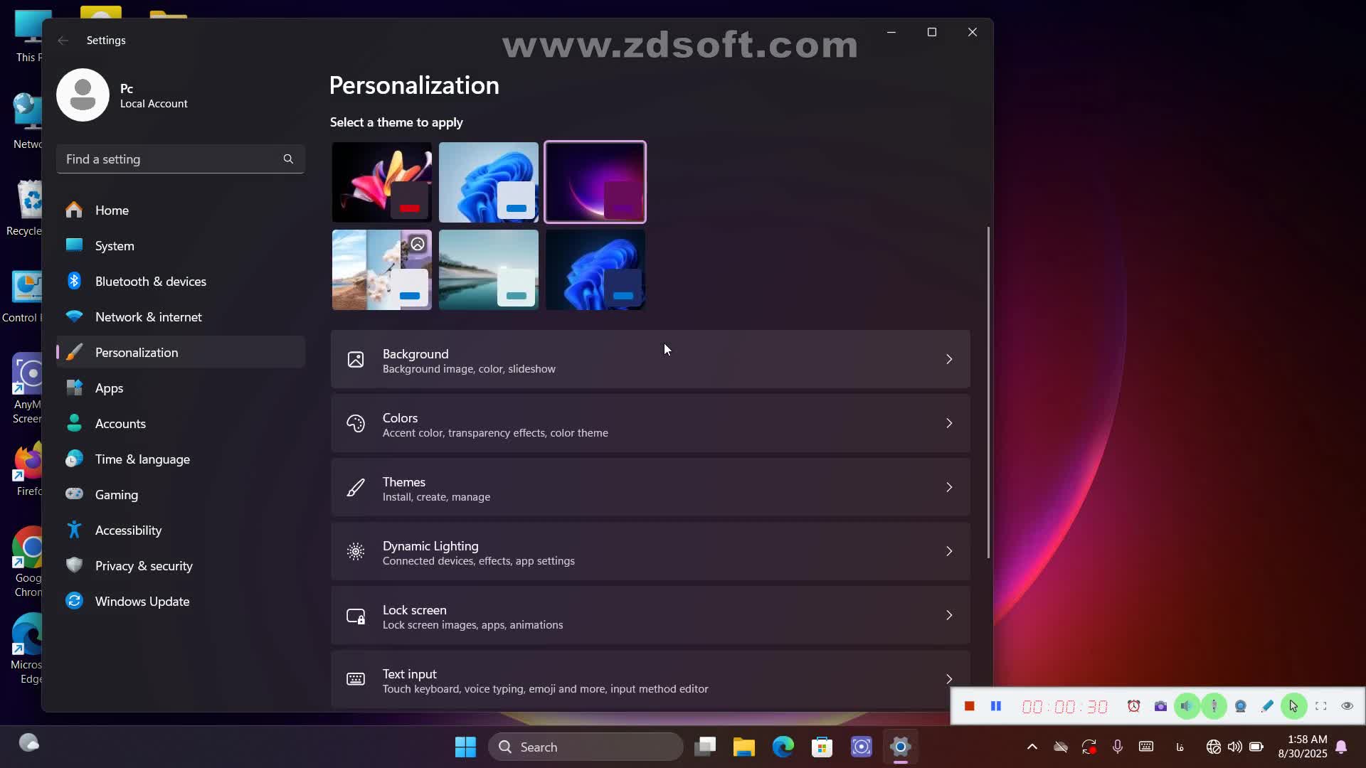Pause the screen recording
This screenshot has width=1366, height=768.
coord(996,706)
